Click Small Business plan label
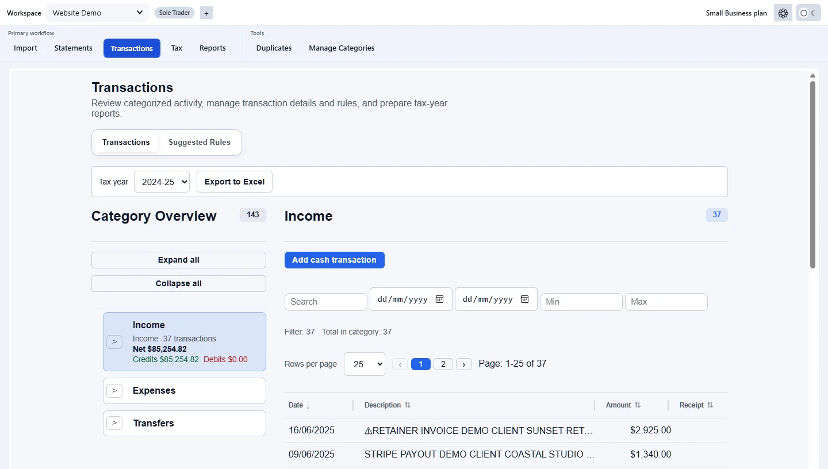 (736, 13)
